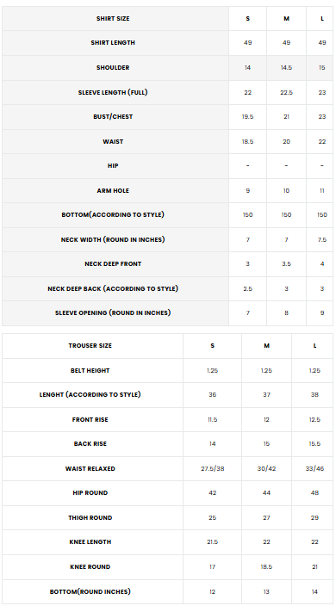Click the SLEEVE LENGTH (FULL) row label
Image resolution: width=336 pixels, height=612 pixels.
[x=113, y=92]
